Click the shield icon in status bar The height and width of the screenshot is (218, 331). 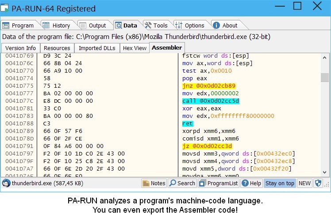tap(318, 183)
